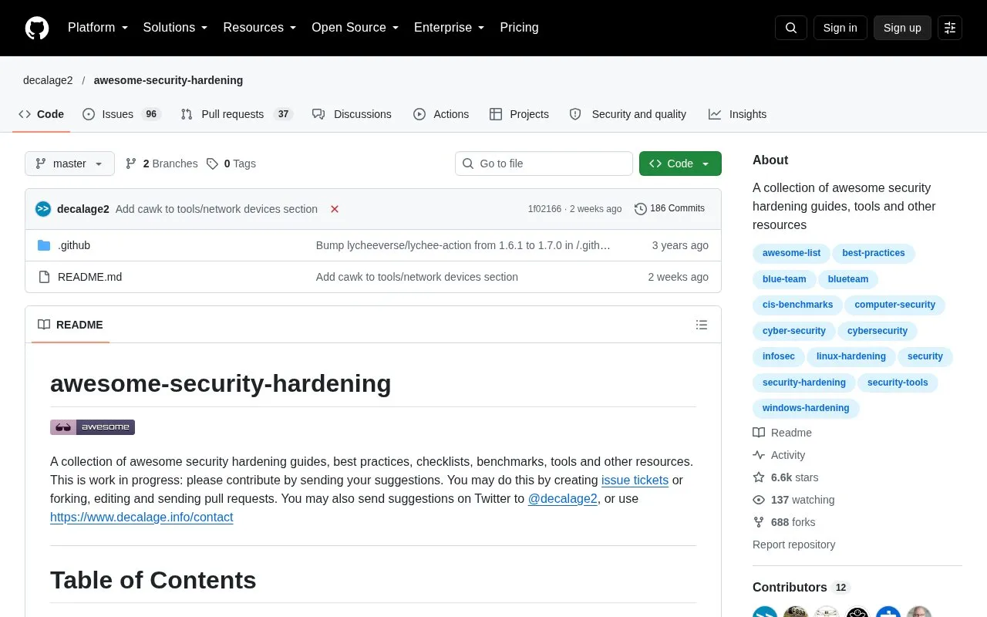Click the Sign up button

pyautogui.click(x=902, y=28)
